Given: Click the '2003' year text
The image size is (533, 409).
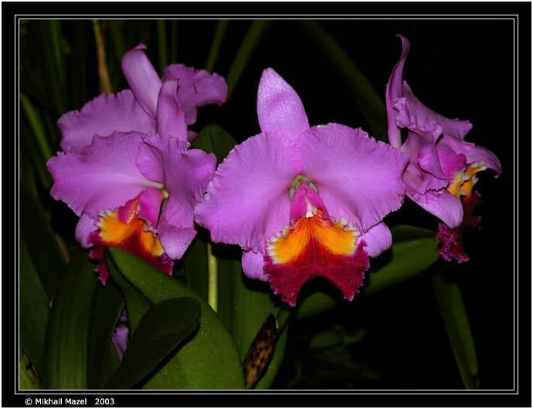Looking at the screenshot, I should click(104, 401).
